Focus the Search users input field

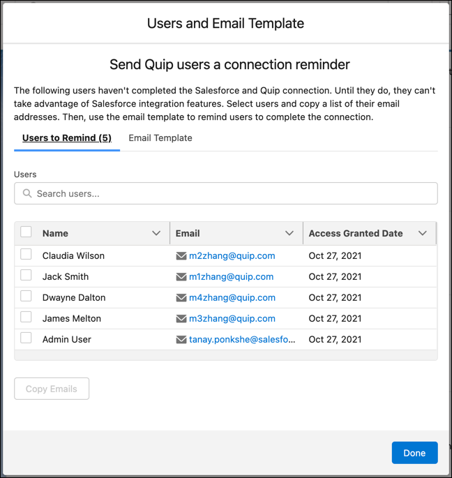coord(226,193)
